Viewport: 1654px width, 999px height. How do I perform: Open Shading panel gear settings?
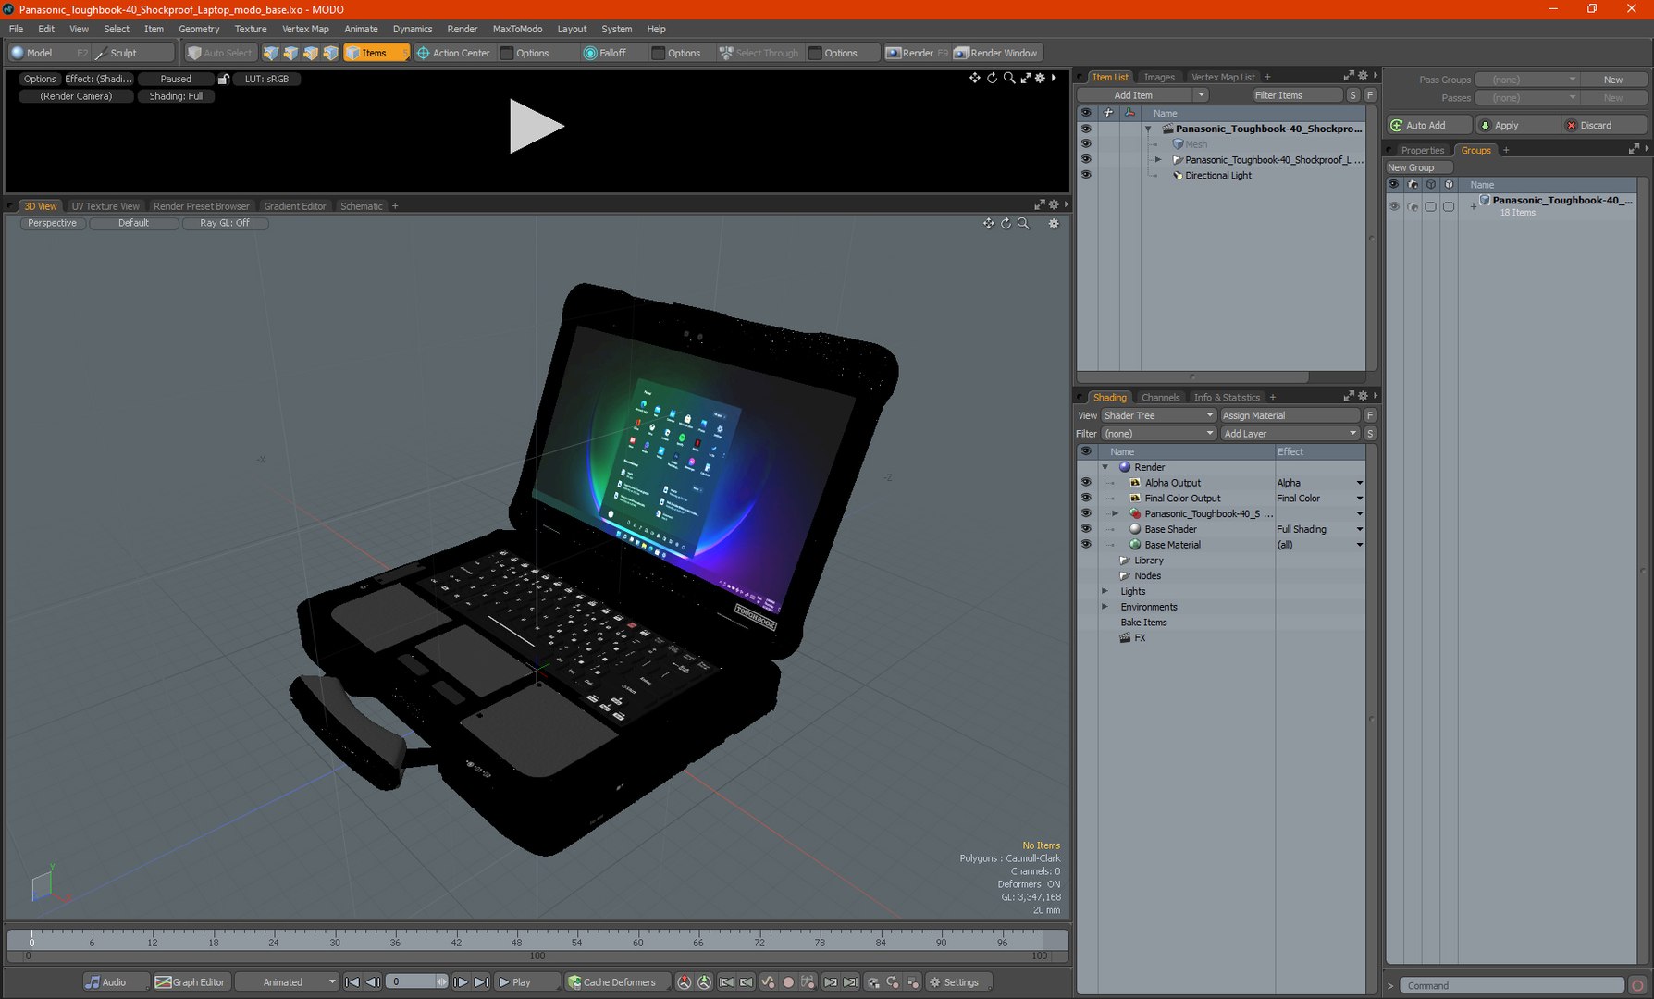click(x=1363, y=397)
